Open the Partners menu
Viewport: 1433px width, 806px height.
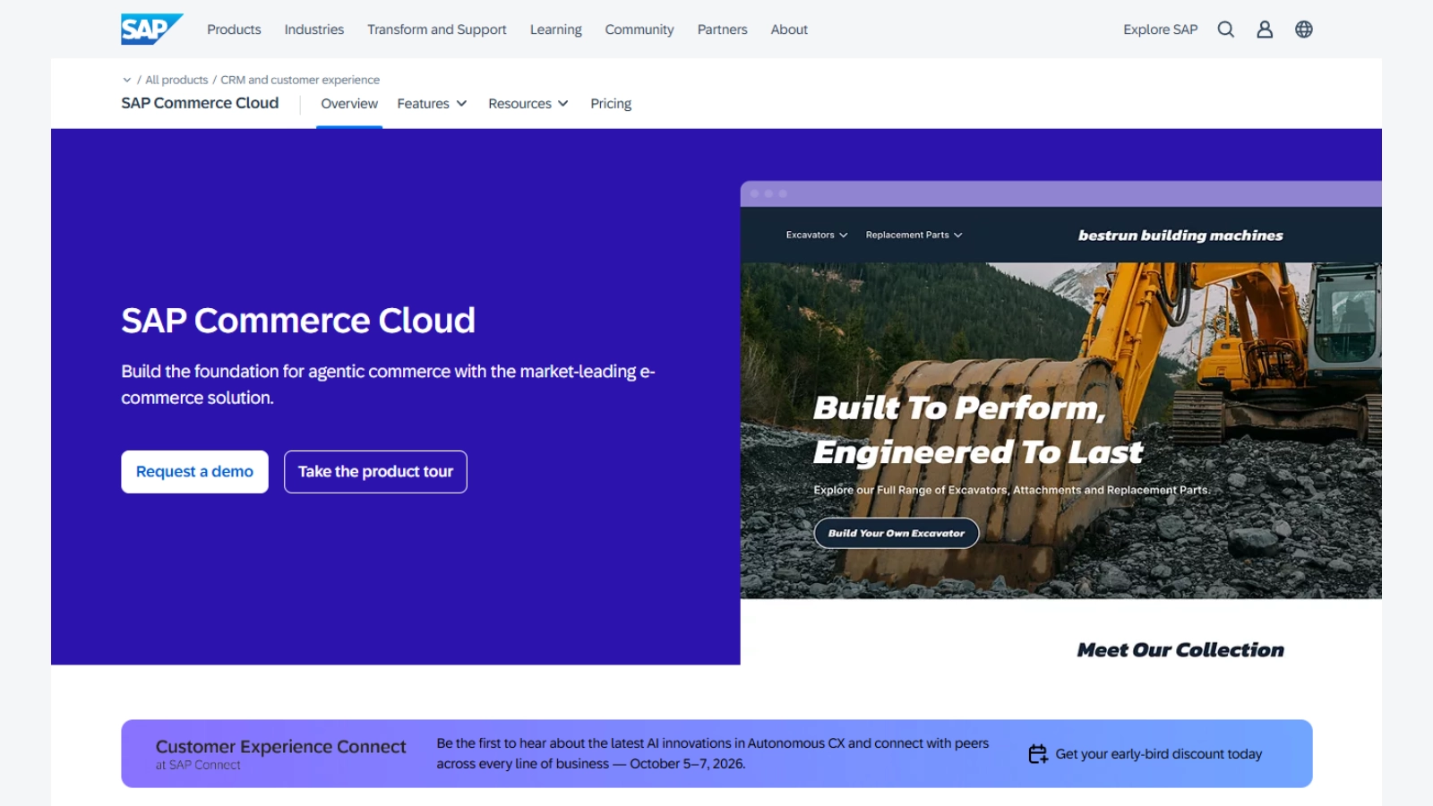(723, 30)
